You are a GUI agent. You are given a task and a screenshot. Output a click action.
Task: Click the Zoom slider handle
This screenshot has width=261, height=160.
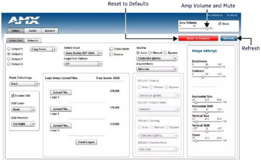point(196,141)
